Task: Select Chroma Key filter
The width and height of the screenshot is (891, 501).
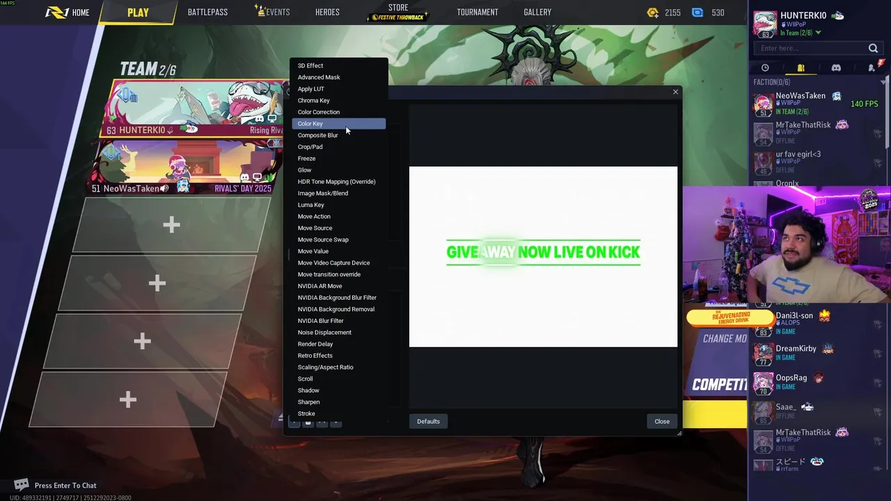Action: [338, 100]
